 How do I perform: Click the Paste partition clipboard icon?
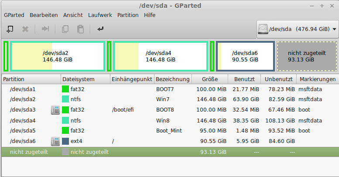(80, 29)
